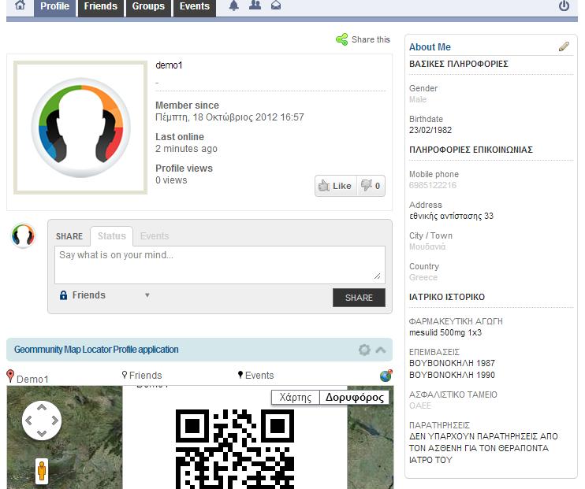The width and height of the screenshot is (585, 489).
Task: Open the demo1 profile picture
Action: pos(80,128)
